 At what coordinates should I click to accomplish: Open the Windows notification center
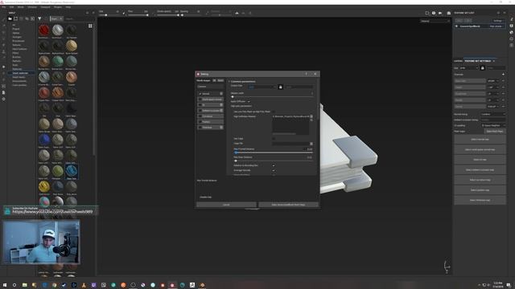point(509,285)
